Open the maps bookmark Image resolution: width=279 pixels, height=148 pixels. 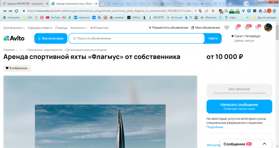pos(230,17)
